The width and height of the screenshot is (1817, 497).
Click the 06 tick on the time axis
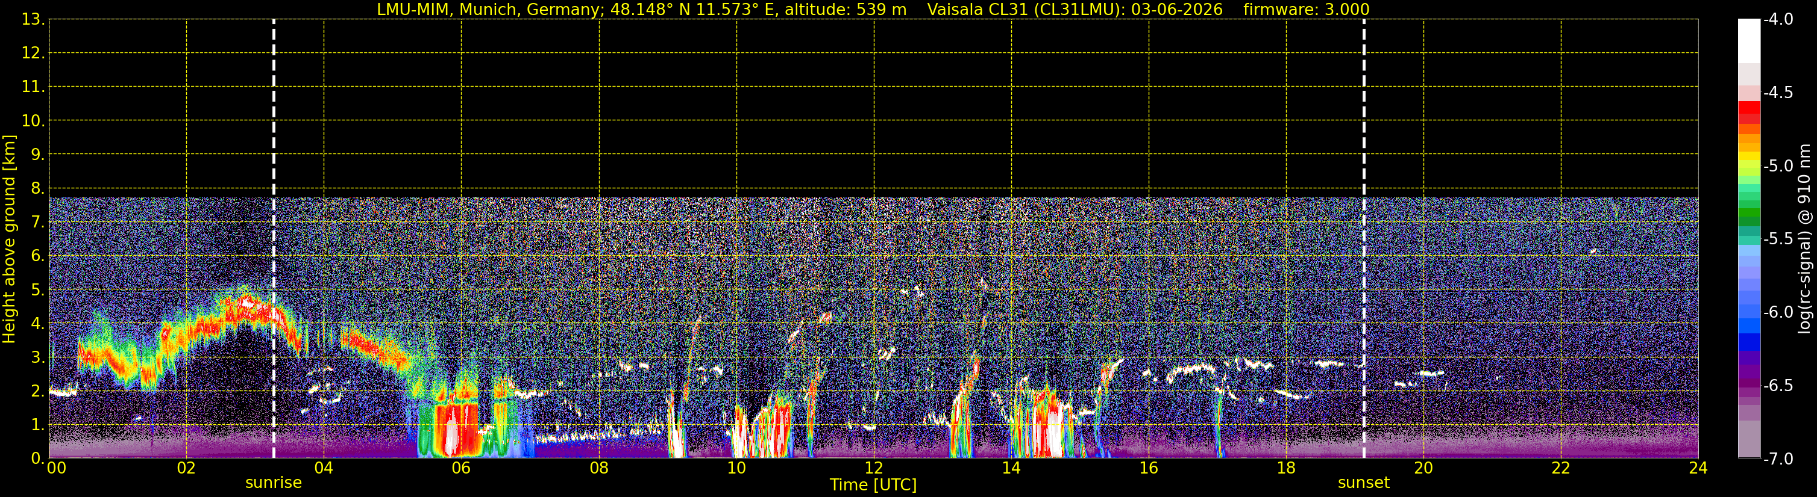click(x=460, y=468)
